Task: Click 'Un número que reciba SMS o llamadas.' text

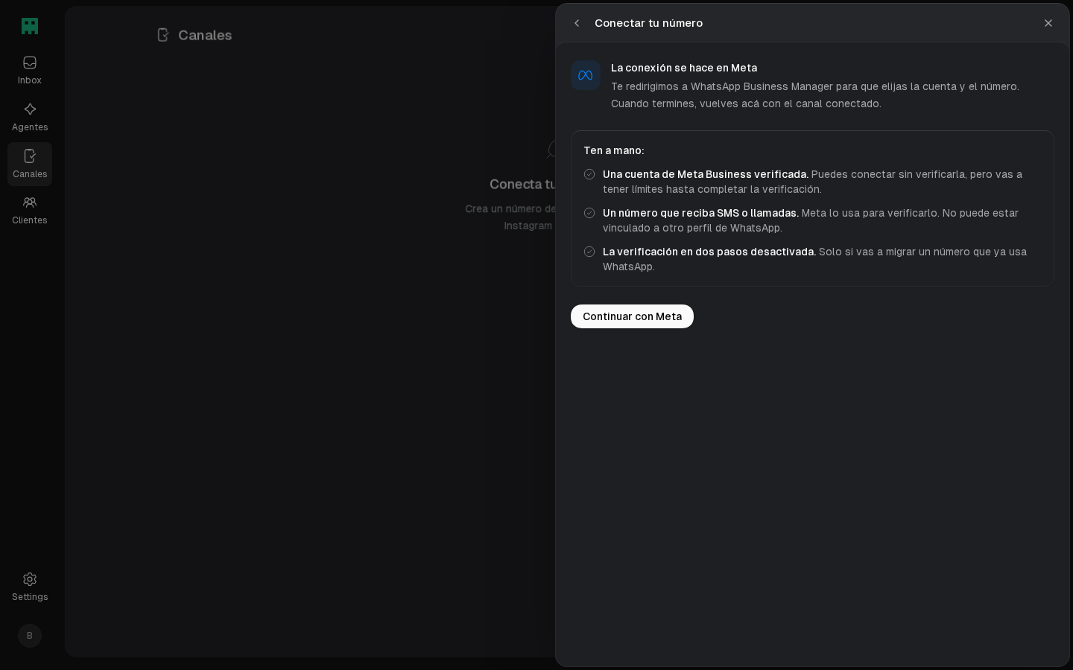Action: tap(700, 213)
